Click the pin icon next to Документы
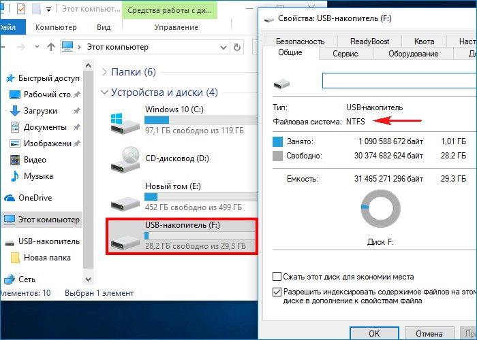Image resolution: width=477 pixels, height=340 pixels. 76,128
